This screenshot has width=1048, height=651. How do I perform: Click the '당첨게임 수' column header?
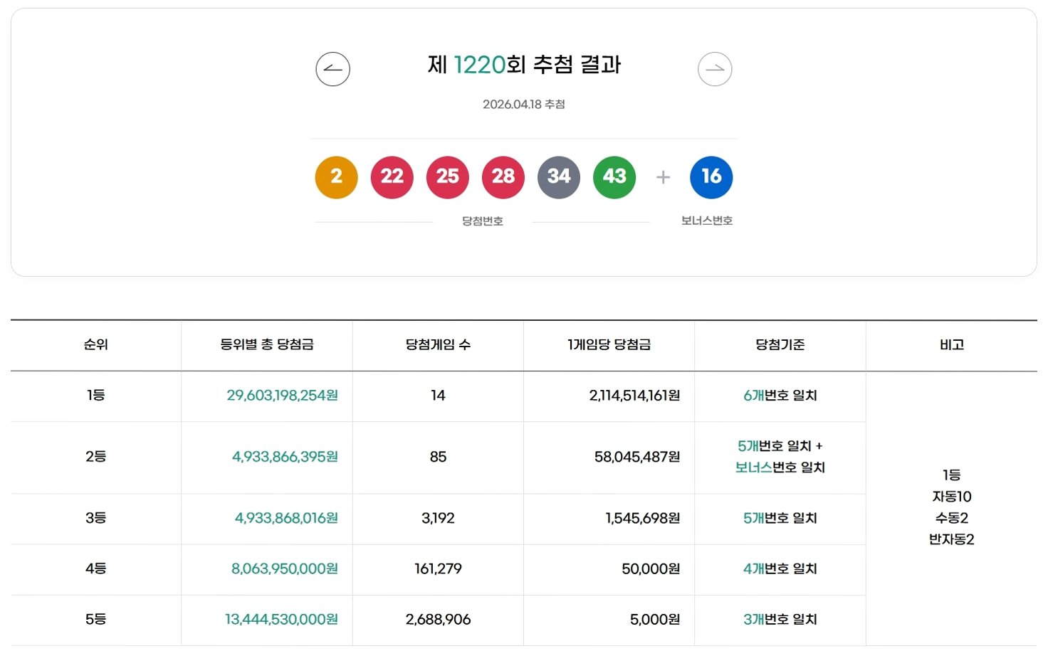[438, 345]
